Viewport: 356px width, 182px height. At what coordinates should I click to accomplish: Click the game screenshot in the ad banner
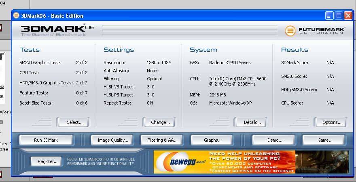click(322, 162)
